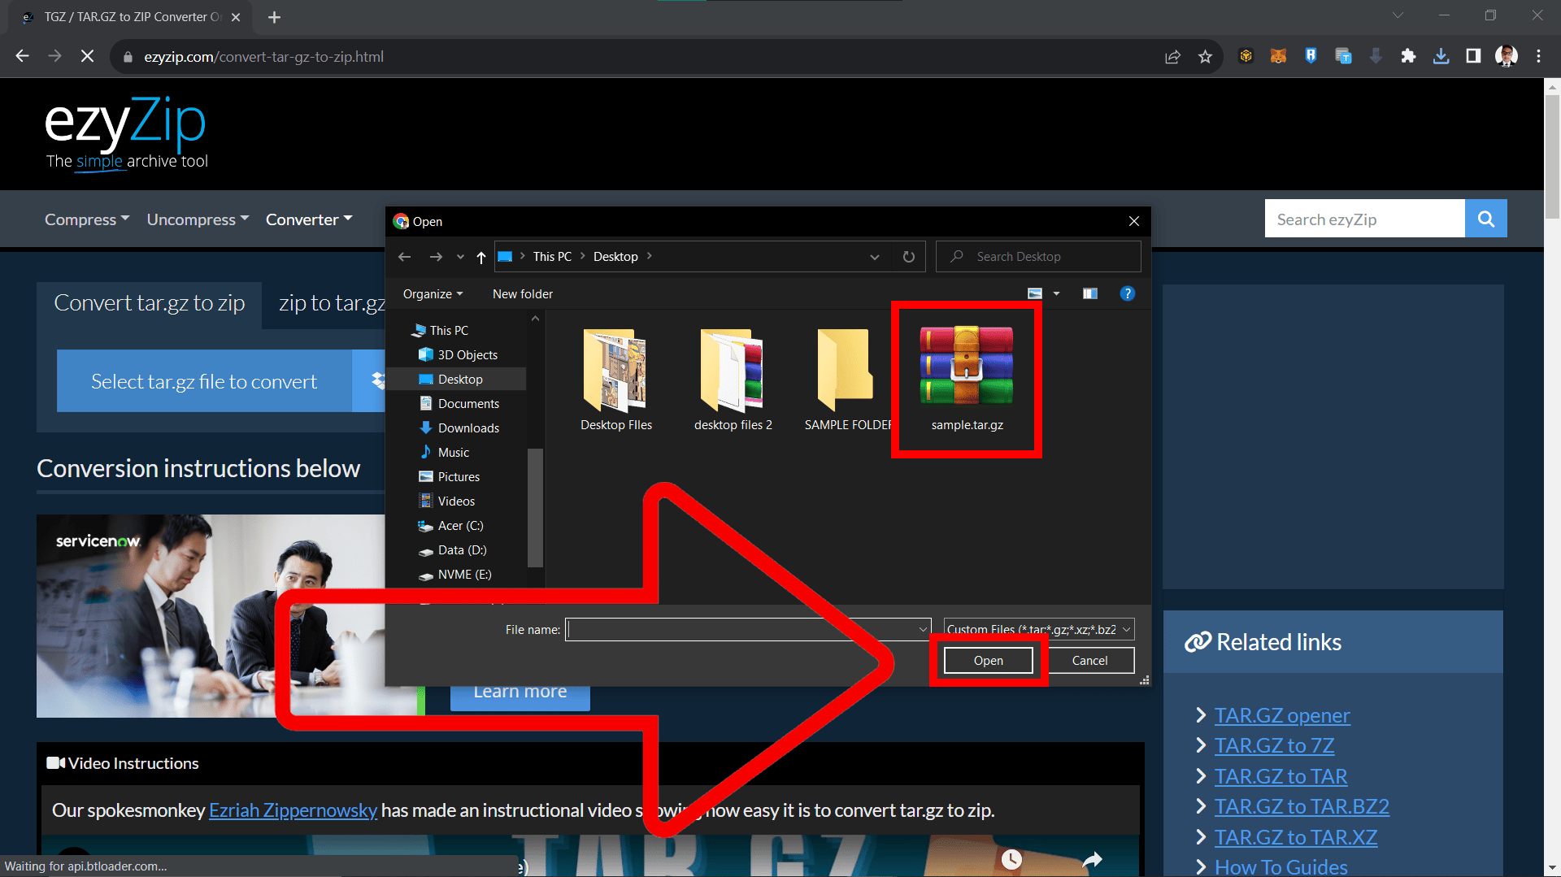Open the Organize dropdown in the dialog

[x=432, y=293]
